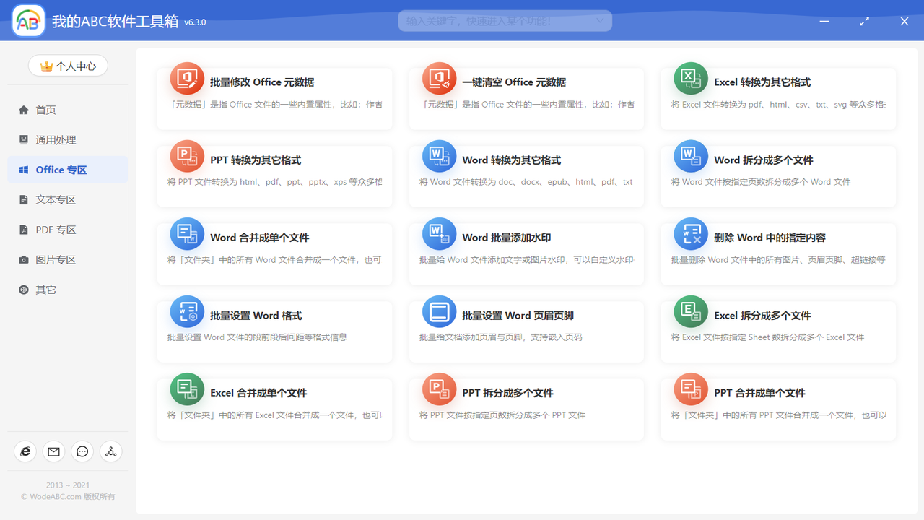
Task: Open the PPT 拆分成多个文件 tool icon
Action: click(438, 389)
